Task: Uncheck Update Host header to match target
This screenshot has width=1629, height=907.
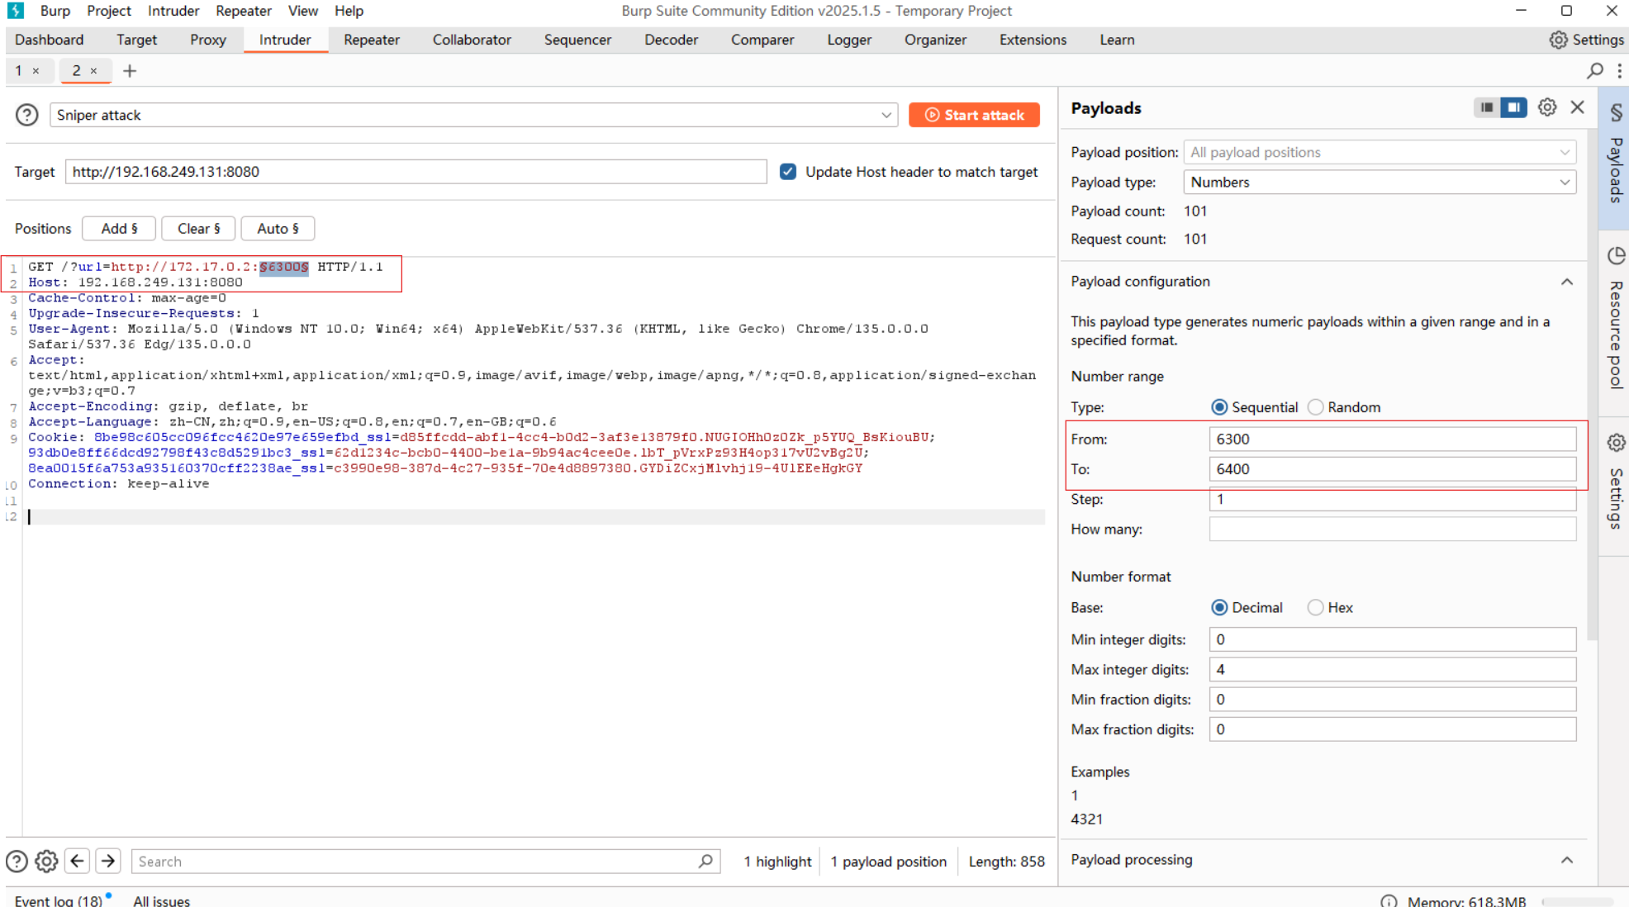Action: 788,172
